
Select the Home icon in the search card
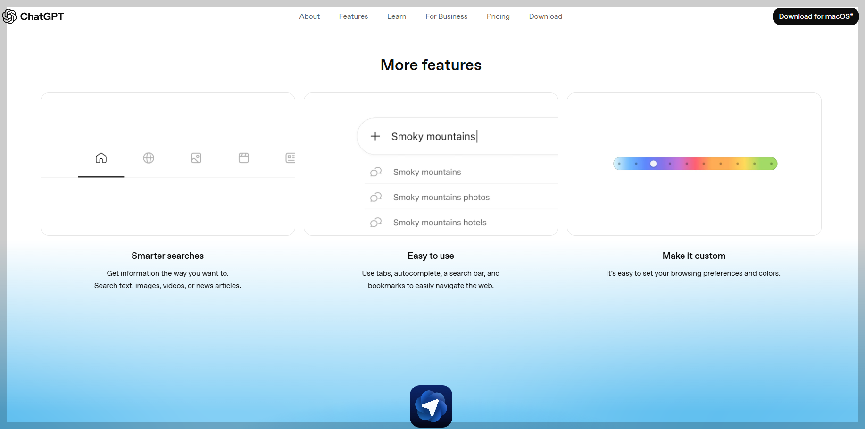[101, 158]
